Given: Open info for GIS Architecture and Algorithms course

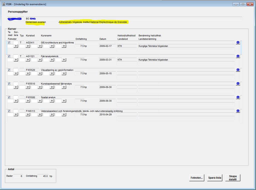Looking at the screenshot, I should click(238, 42).
